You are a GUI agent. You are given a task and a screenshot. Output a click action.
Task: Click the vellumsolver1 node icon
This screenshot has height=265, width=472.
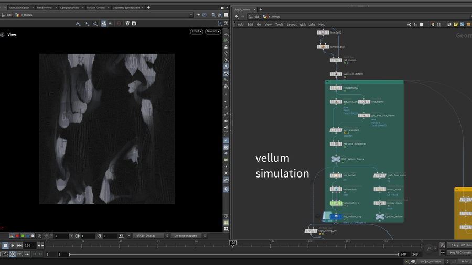pyautogui.click(x=336, y=203)
